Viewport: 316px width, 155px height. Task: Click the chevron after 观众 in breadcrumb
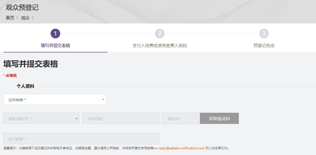[x=33, y=18]
